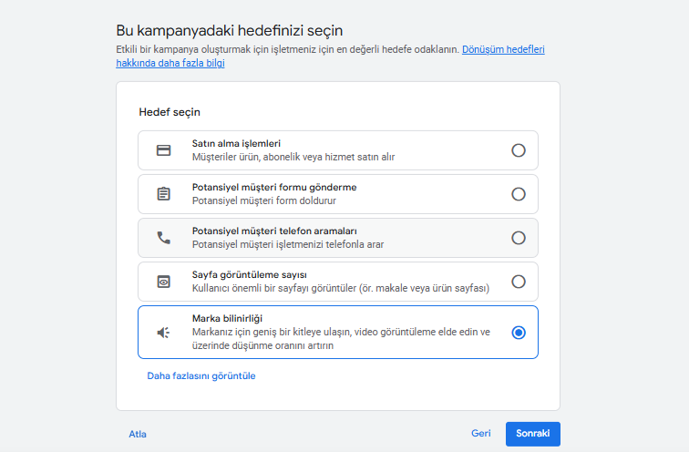Click the Marka bilinirliği description text

[x=341, y=339]
